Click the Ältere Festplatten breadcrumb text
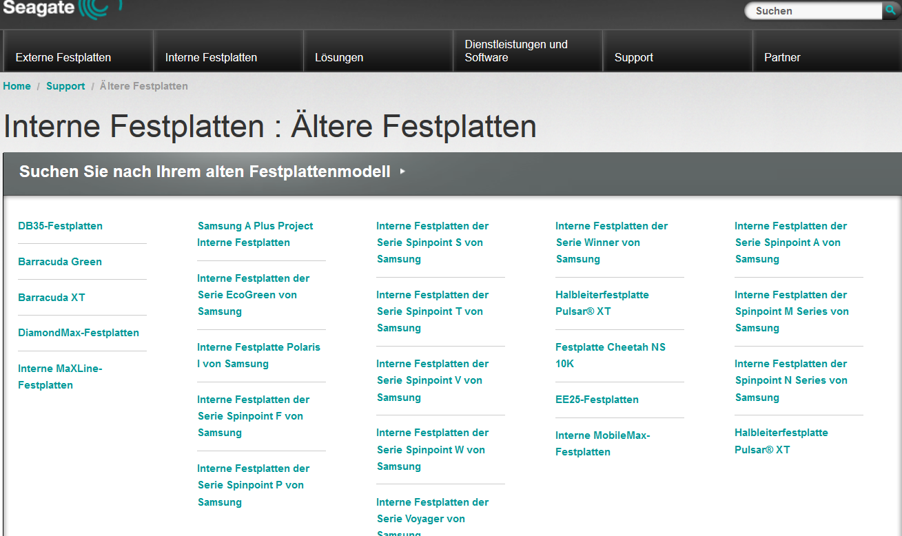Image resolution: width=902 pixels, height=536 pixels. [x=144, y=86]
